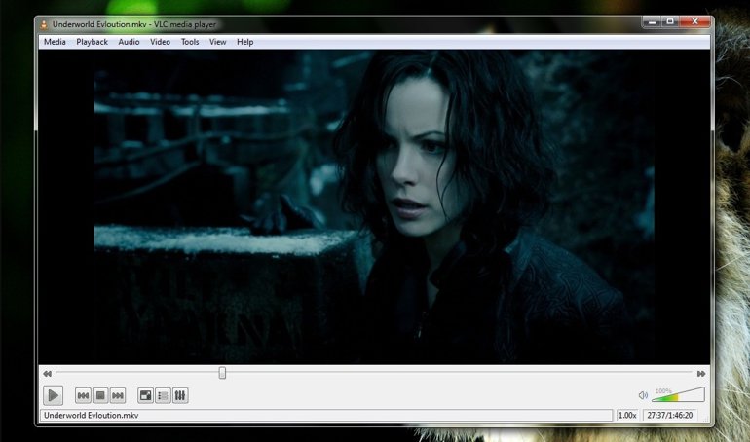This screenshot has width=750, height=442.
Task: Toggle fullscreen video mode
Action: pyautogui.click(x=145, y=395)
